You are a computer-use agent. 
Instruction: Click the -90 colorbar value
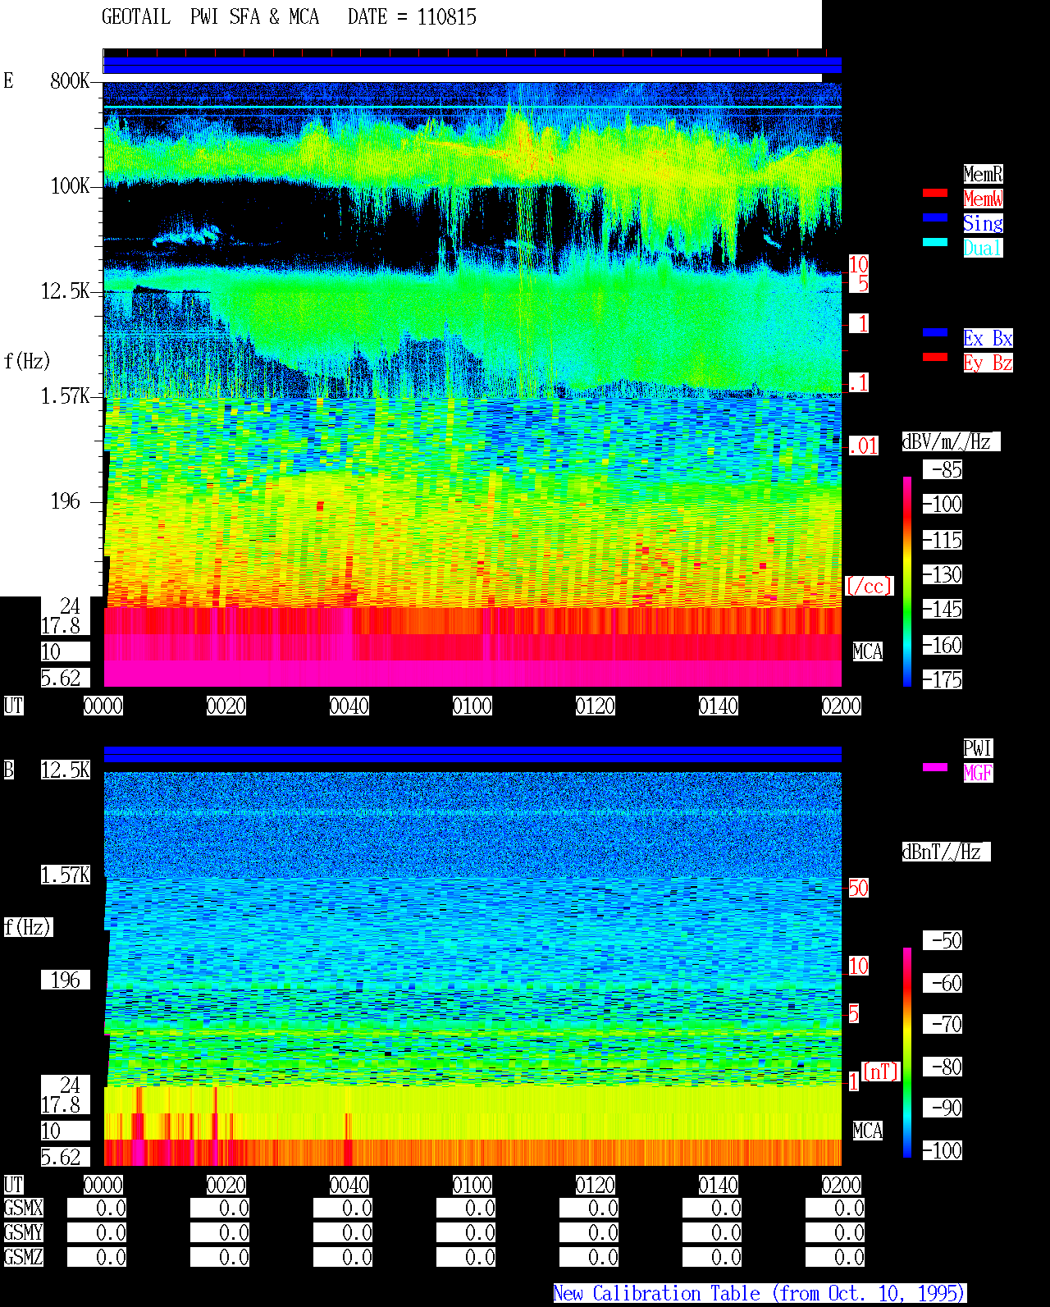coord(943,1108)
